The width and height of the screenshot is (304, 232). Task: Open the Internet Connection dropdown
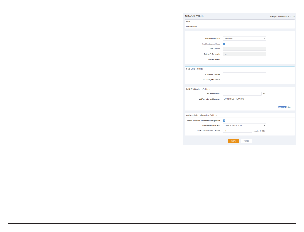pos(244,39)
